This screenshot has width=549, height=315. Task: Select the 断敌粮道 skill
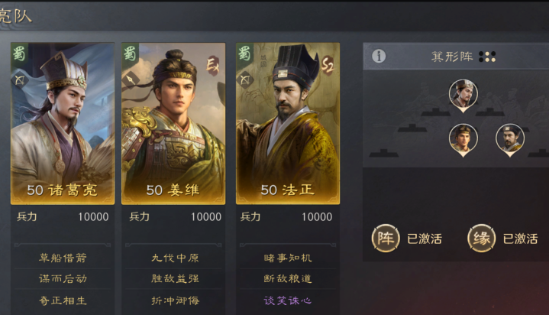pos(287,279)
